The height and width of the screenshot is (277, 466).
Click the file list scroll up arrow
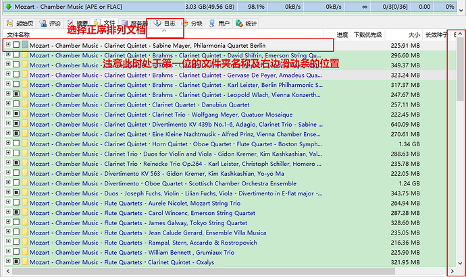point(460,34)
